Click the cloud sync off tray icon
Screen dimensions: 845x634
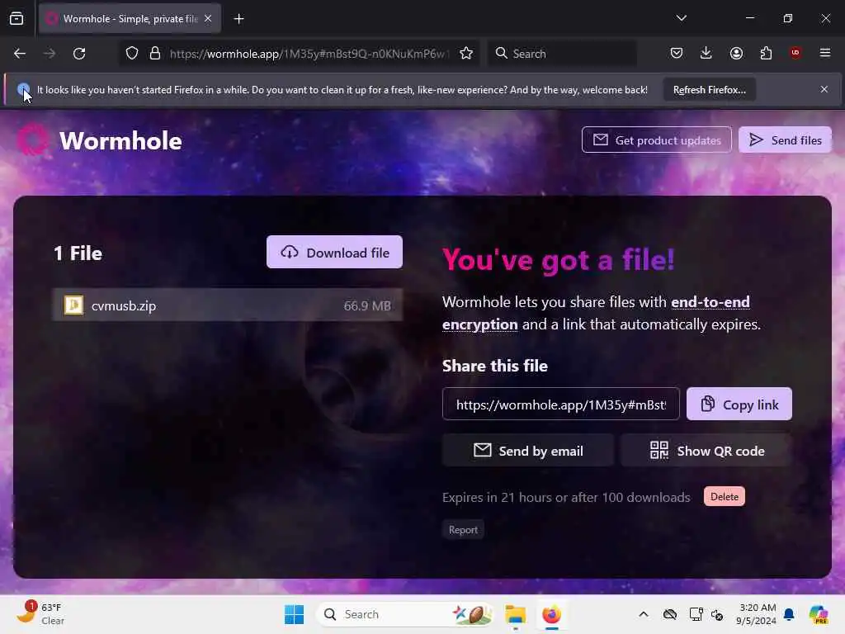[670, 614]
